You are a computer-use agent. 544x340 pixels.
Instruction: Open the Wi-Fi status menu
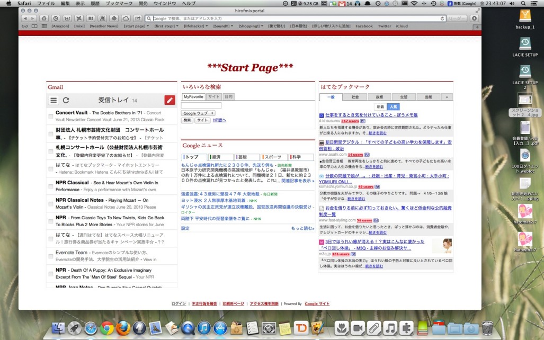point(414,4)
